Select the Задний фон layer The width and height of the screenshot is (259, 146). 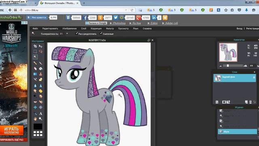pyautogui.click(x=235, y=78)
